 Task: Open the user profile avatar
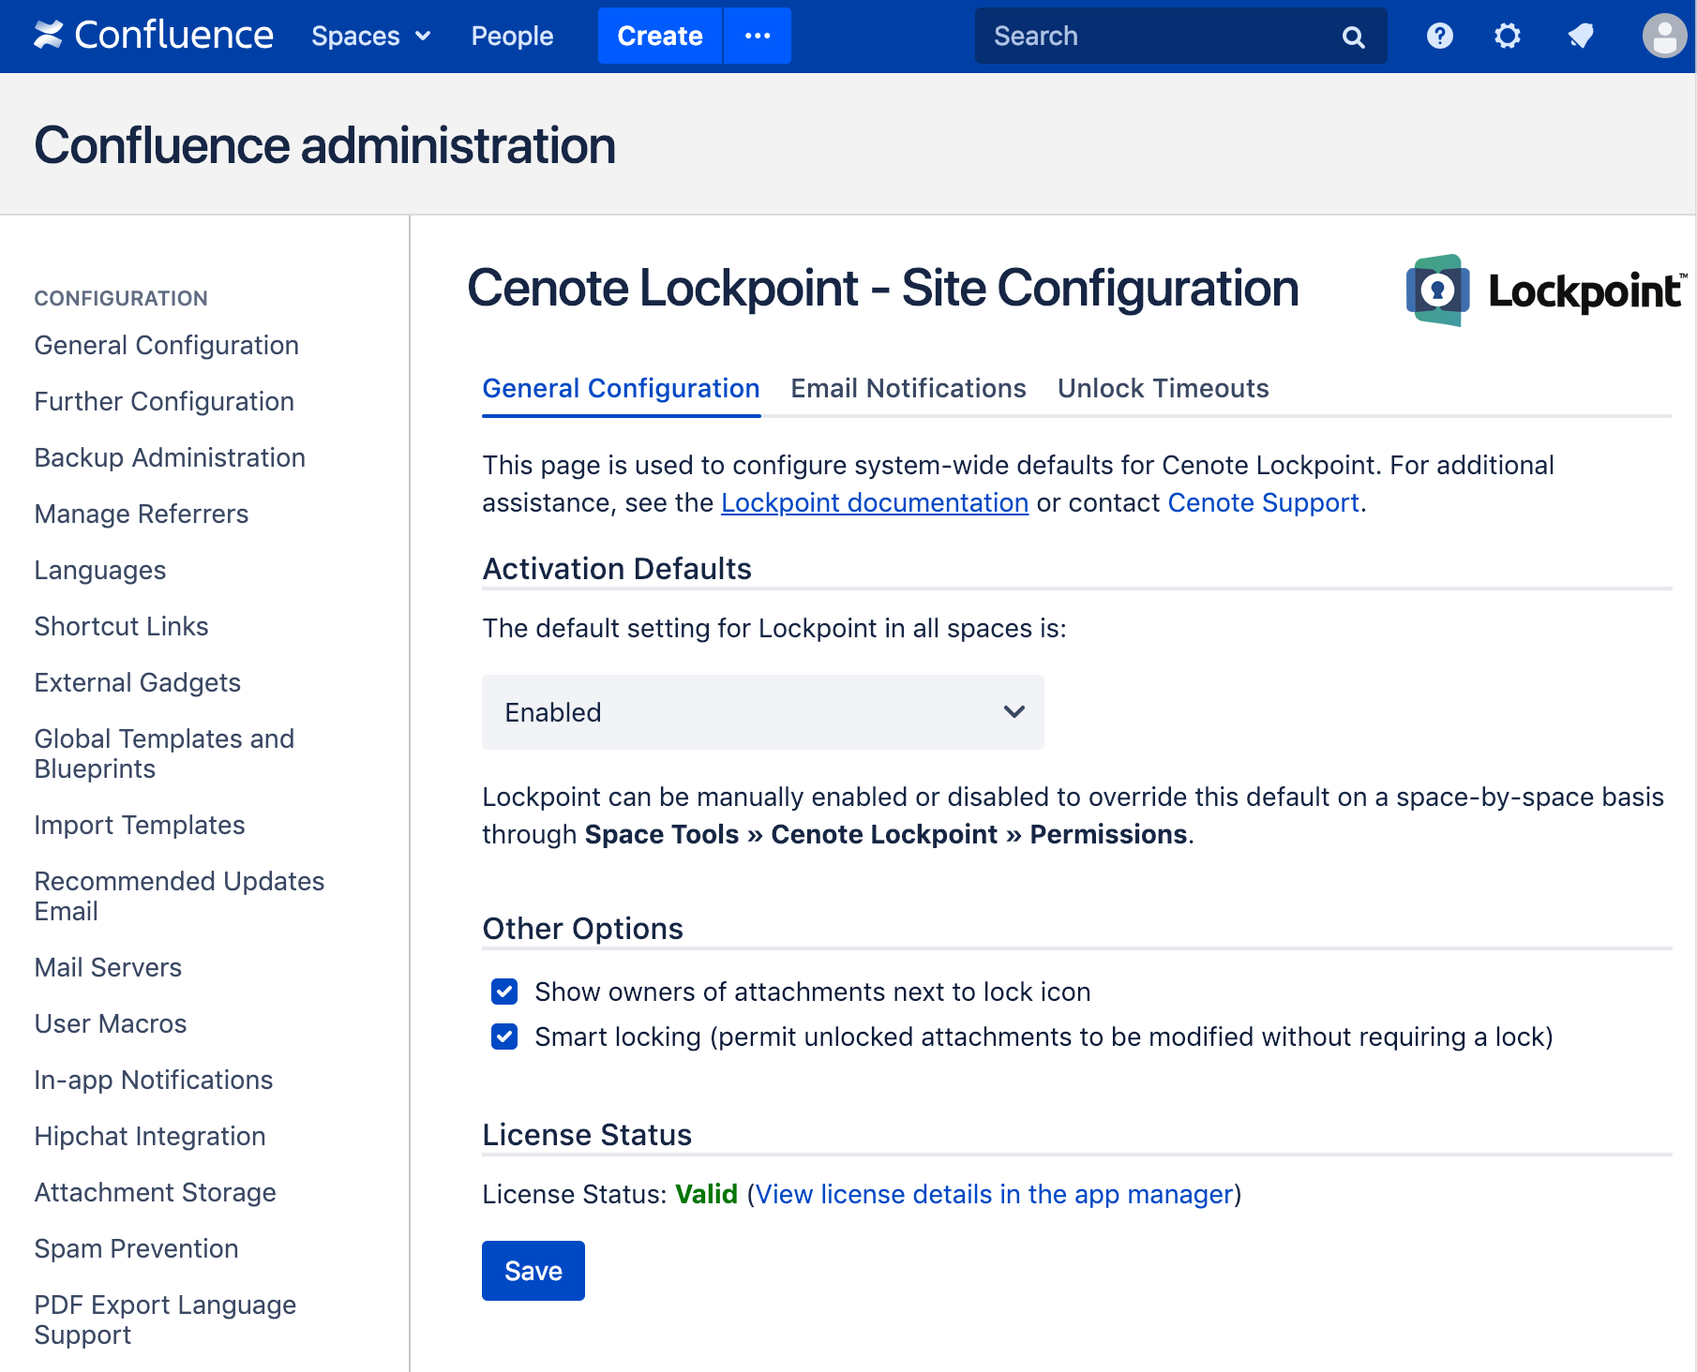pos(1664,36)
